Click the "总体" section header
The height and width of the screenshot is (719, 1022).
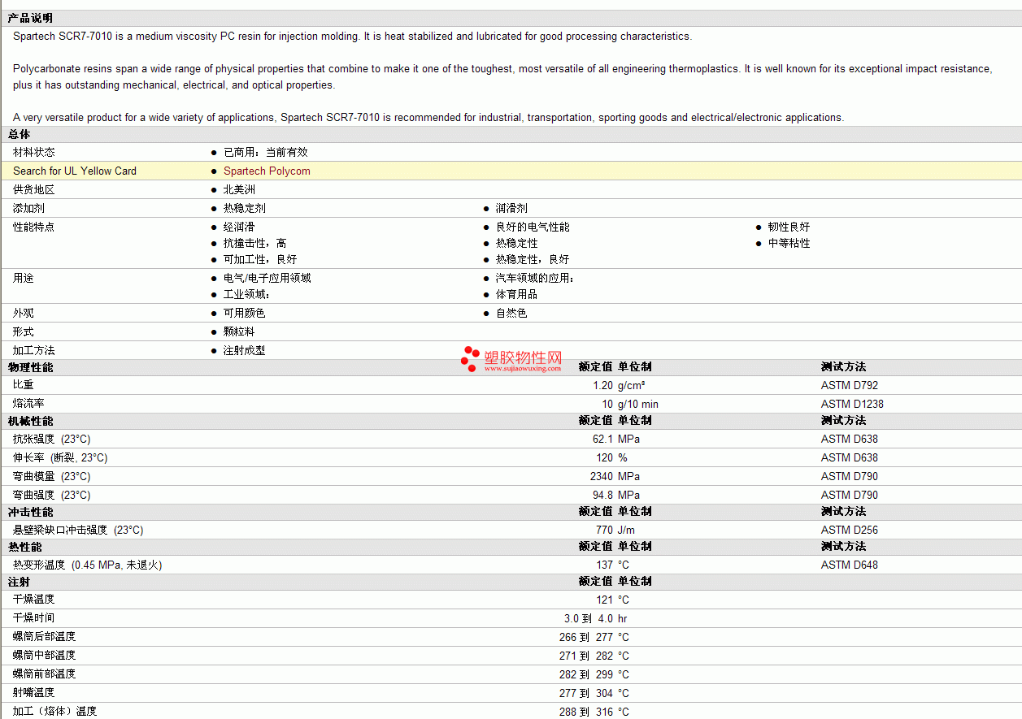tap(19, 134)
